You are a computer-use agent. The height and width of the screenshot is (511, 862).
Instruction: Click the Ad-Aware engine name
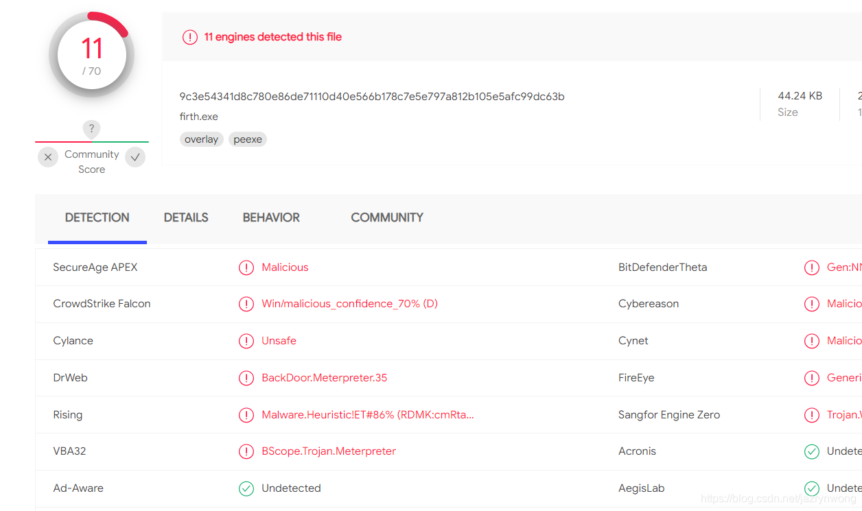[x=78, y=488]
